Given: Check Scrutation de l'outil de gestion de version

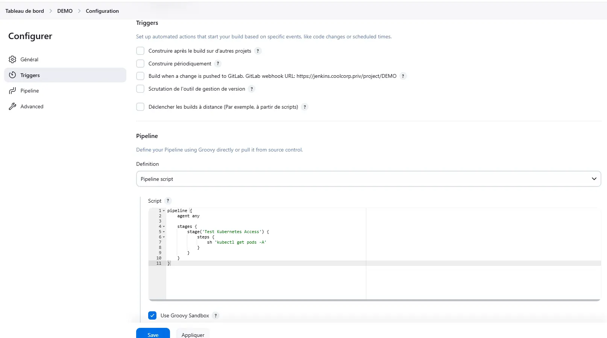Looking at the screenshot, I should [140, 89].
